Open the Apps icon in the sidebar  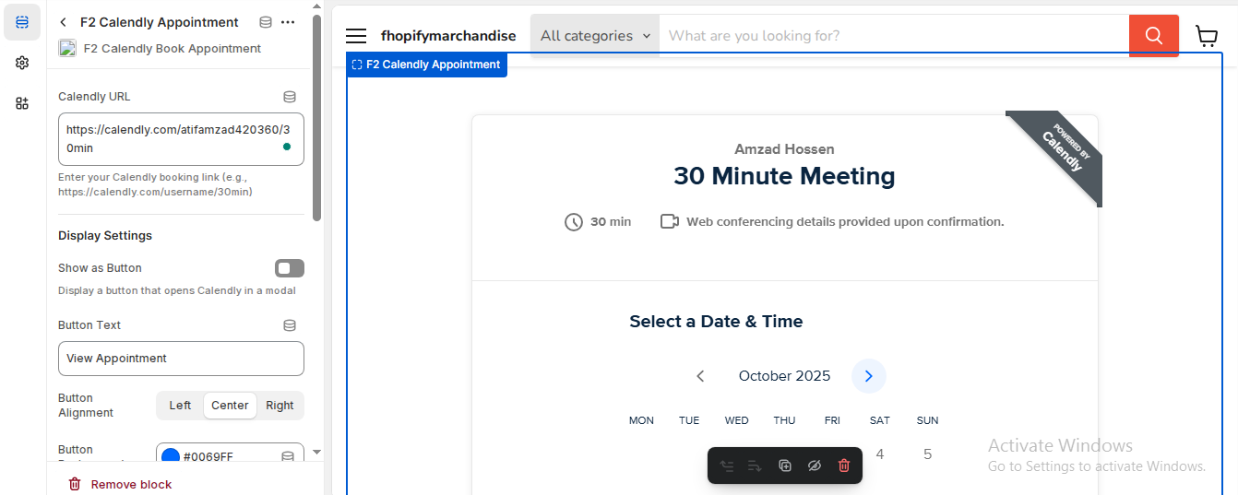point(22,103)
